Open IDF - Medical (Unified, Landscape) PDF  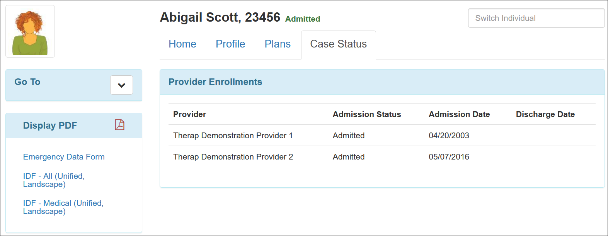click(63, 207)
